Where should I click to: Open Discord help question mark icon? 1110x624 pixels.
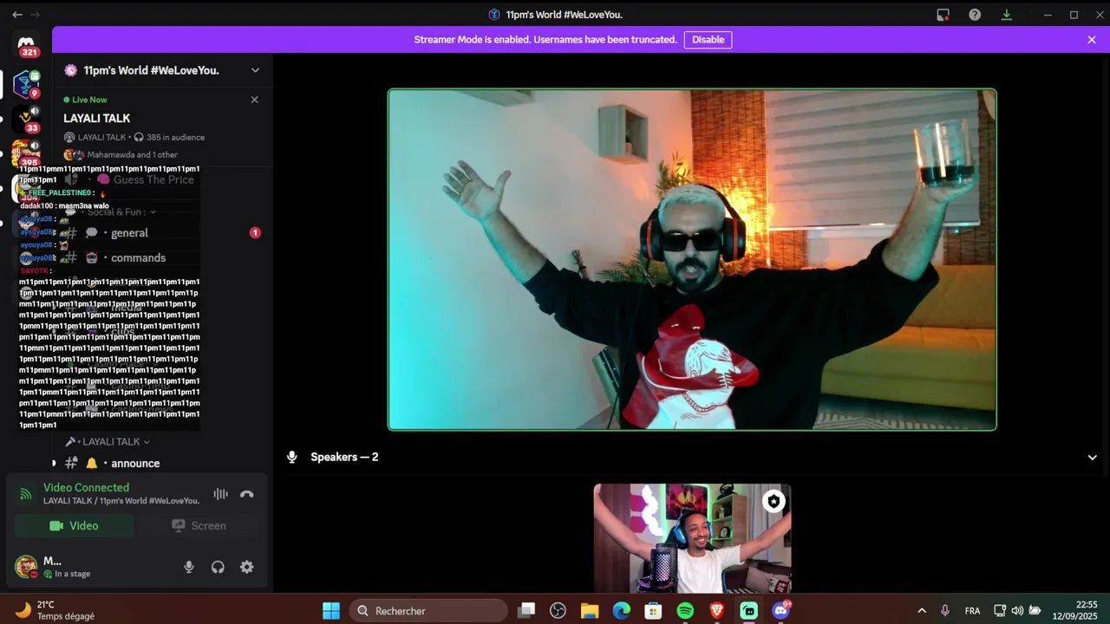(975, 15)
